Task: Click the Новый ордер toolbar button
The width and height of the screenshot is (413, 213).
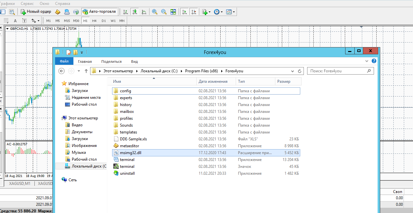Action: [x=36, y=12]
